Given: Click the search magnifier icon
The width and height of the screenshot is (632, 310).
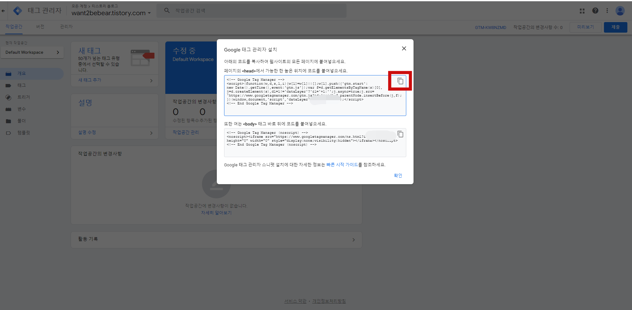Looking at the screenshot, I should tap(167, 11).
